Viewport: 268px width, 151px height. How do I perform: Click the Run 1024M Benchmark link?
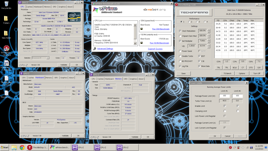[159, 43]
